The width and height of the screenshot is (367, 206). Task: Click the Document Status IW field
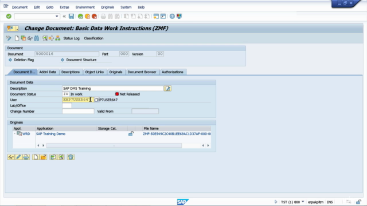pyautogui.click(x=66, y=94)
